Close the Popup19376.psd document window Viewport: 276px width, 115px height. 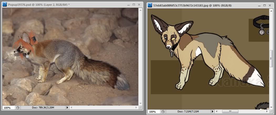(x=139, y=5)
